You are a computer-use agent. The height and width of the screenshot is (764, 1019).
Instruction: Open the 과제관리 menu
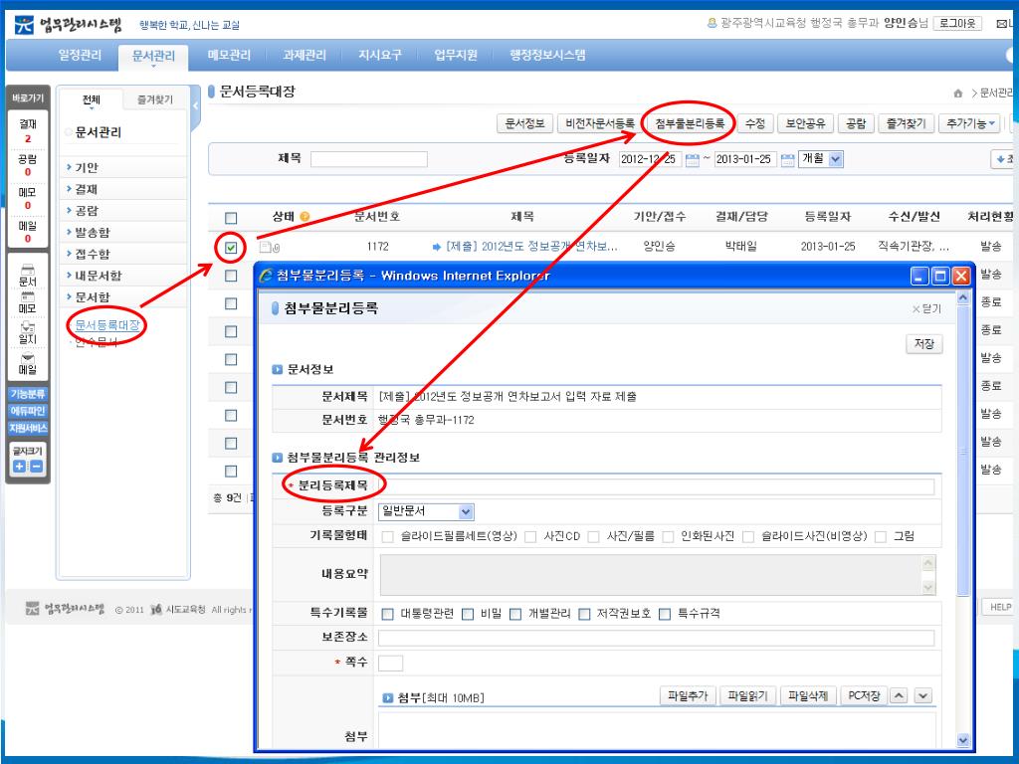pyautogui.click(x=305, y=56)
